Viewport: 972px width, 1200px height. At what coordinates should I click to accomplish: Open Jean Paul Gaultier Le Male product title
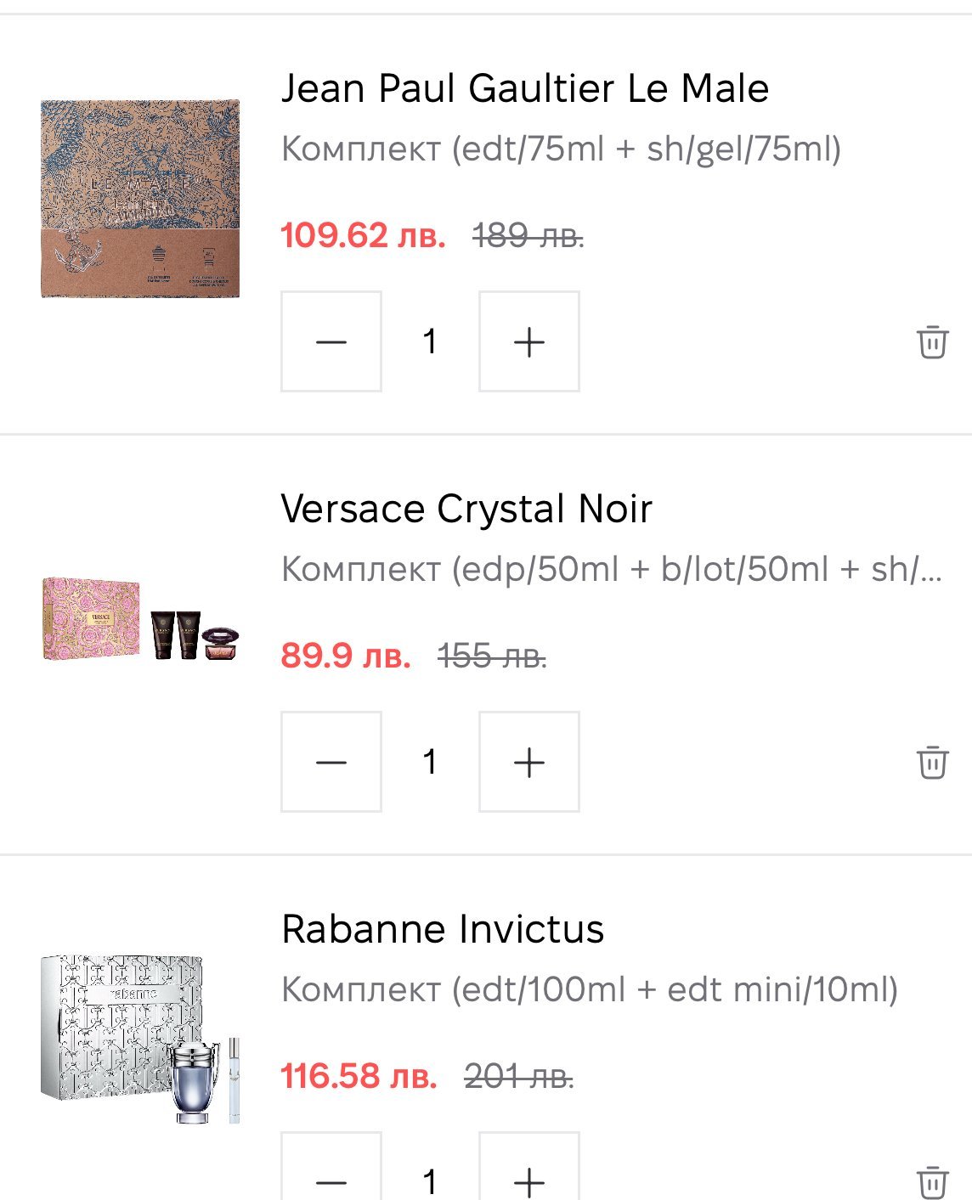pos(525,88)
